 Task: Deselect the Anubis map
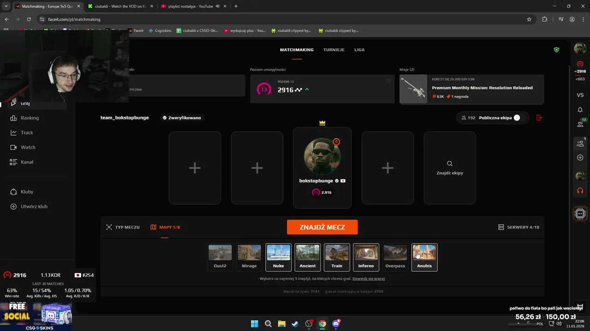click(425, 257)
